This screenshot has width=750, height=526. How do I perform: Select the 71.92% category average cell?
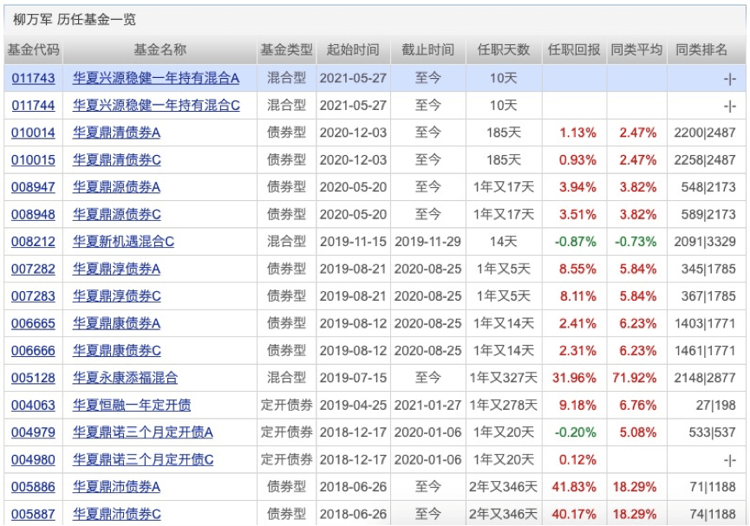tap(636, 378)
